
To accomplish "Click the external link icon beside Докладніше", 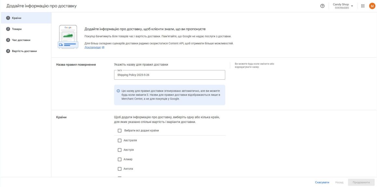I will 103,48.
